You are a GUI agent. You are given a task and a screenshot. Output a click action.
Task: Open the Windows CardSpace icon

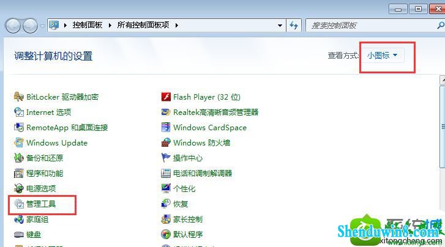coord(166,127)
